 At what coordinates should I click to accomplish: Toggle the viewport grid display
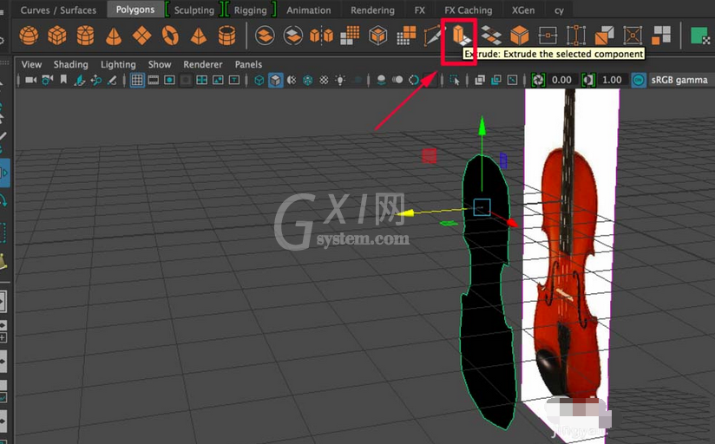[x=137, y=81]
